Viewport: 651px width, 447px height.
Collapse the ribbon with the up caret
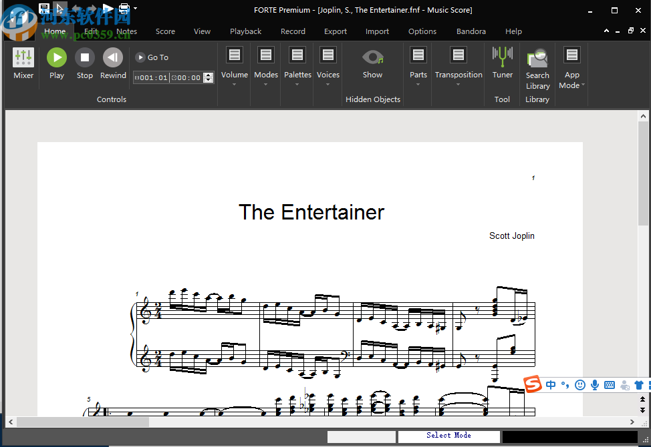tap(606, 31)
